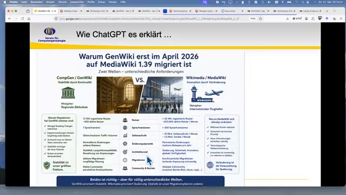Open the downloads panel icon

[x=287, y=19]
